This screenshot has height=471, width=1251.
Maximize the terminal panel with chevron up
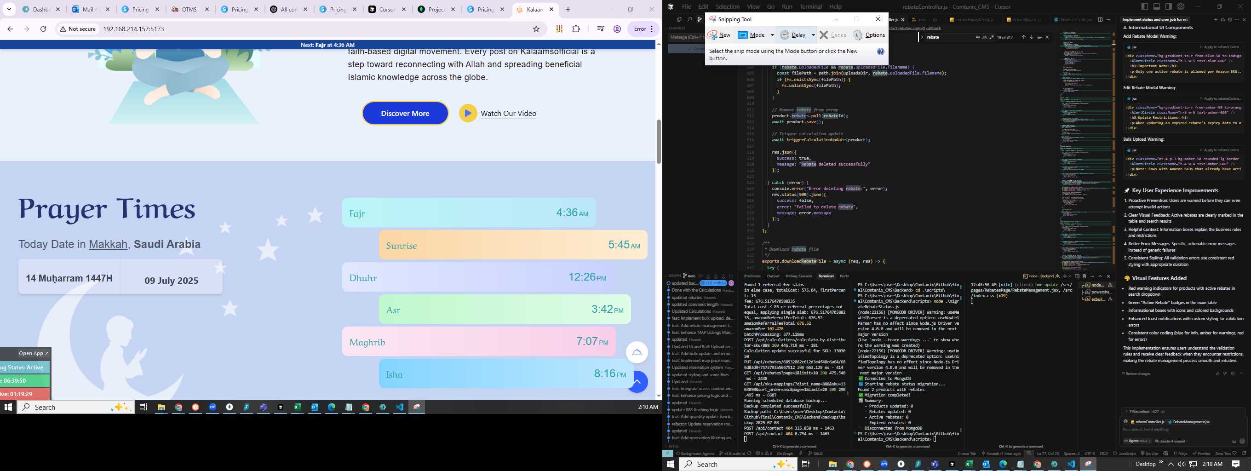pyautogui.click(x=1101, y=276)
